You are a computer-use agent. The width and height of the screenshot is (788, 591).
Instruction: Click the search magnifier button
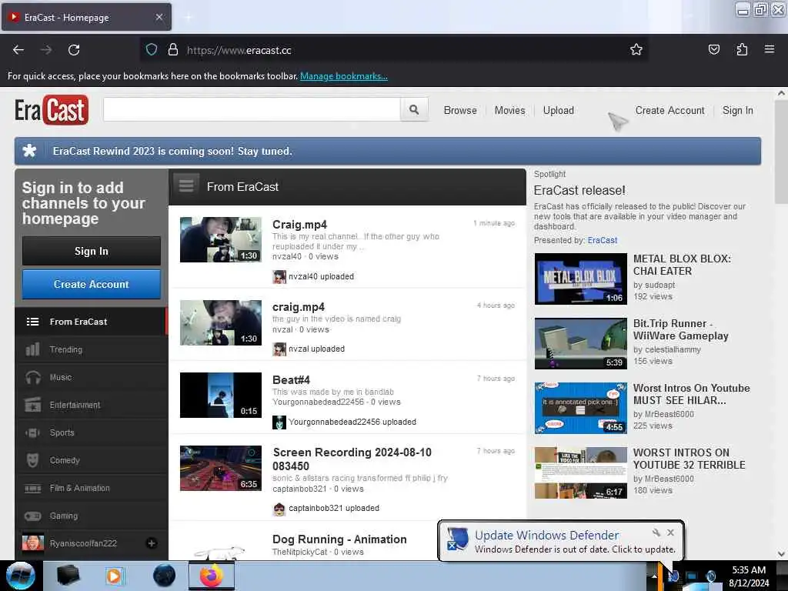[414, 109]
